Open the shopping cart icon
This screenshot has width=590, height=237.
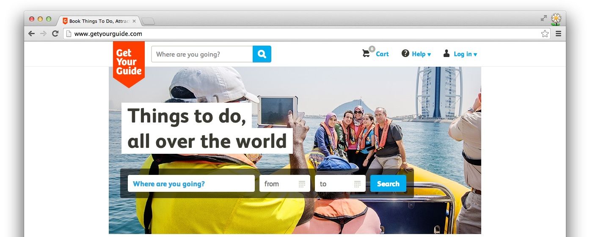366,54
